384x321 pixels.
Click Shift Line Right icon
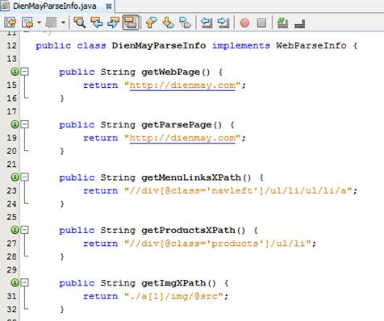[223, 23]
